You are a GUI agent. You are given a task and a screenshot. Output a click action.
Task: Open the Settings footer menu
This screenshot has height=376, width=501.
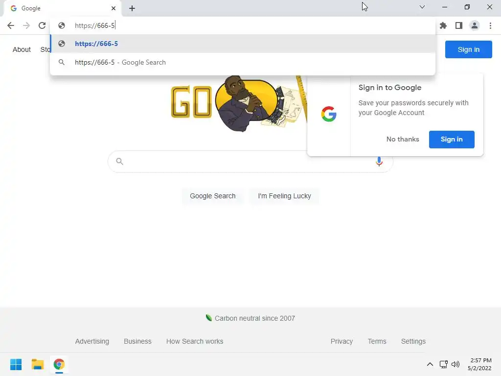[x=413, y=341]
